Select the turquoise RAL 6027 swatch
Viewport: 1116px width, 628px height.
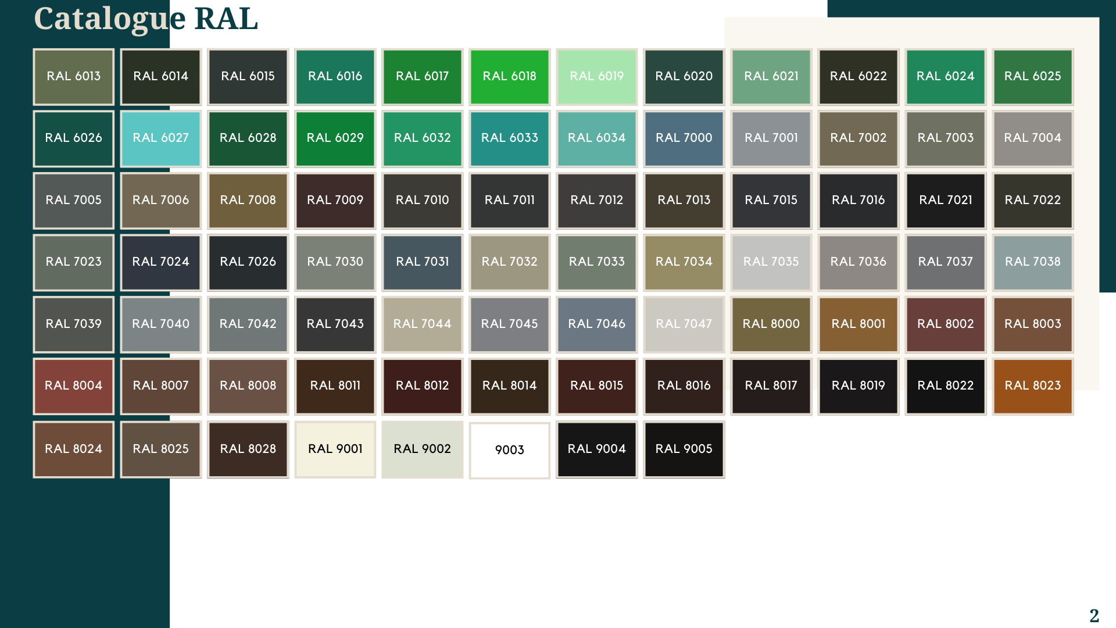click(161, 138)
